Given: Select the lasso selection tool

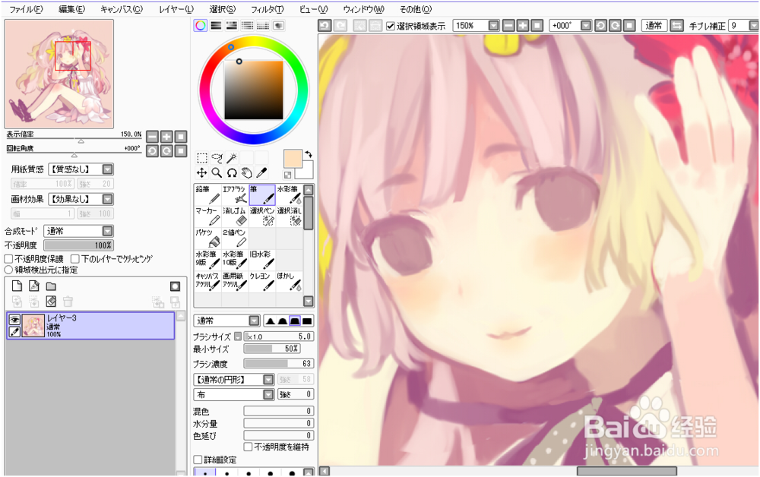Looking at the screenshot, I should pos(217,158).
